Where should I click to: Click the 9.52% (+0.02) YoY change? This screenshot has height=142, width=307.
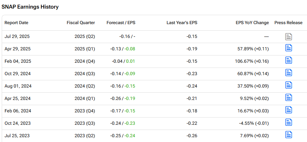pos(255,98)
